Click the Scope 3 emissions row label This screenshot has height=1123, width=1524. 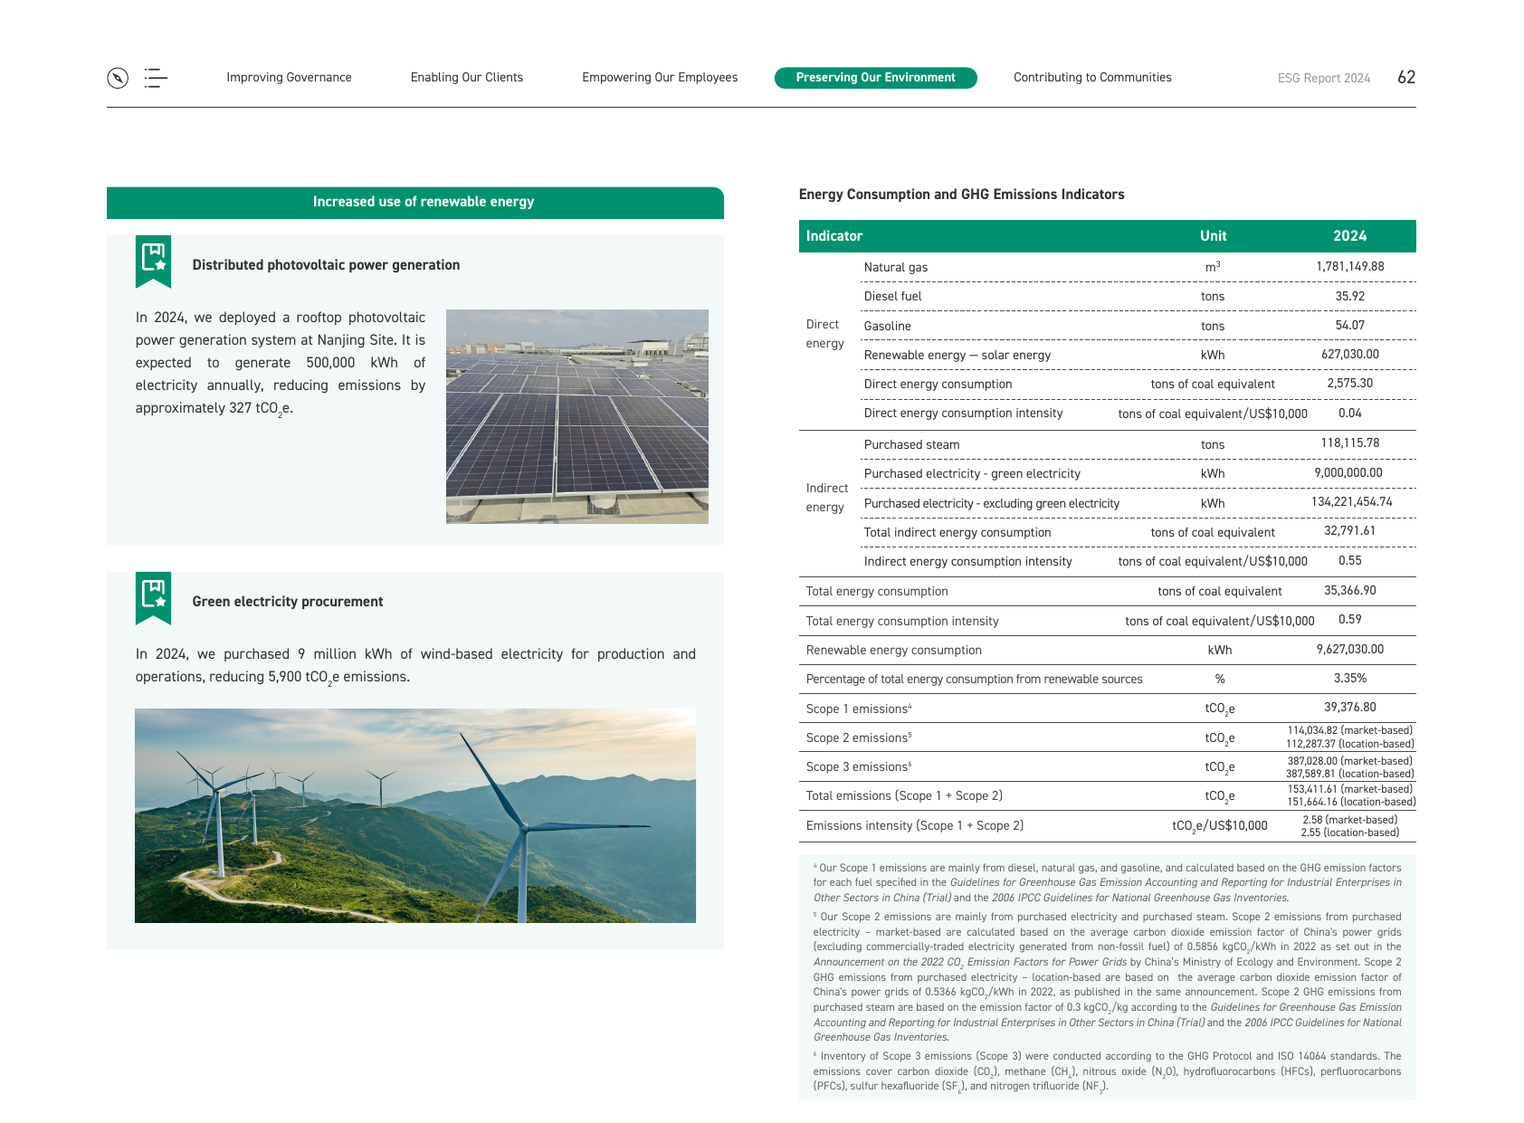(x=859, y=767)
